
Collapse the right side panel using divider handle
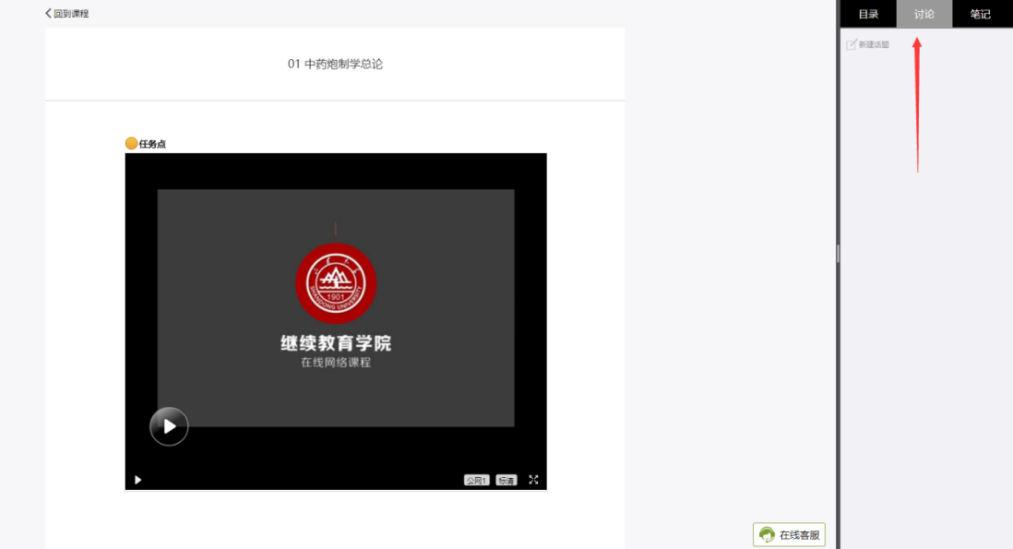point(838,254)
